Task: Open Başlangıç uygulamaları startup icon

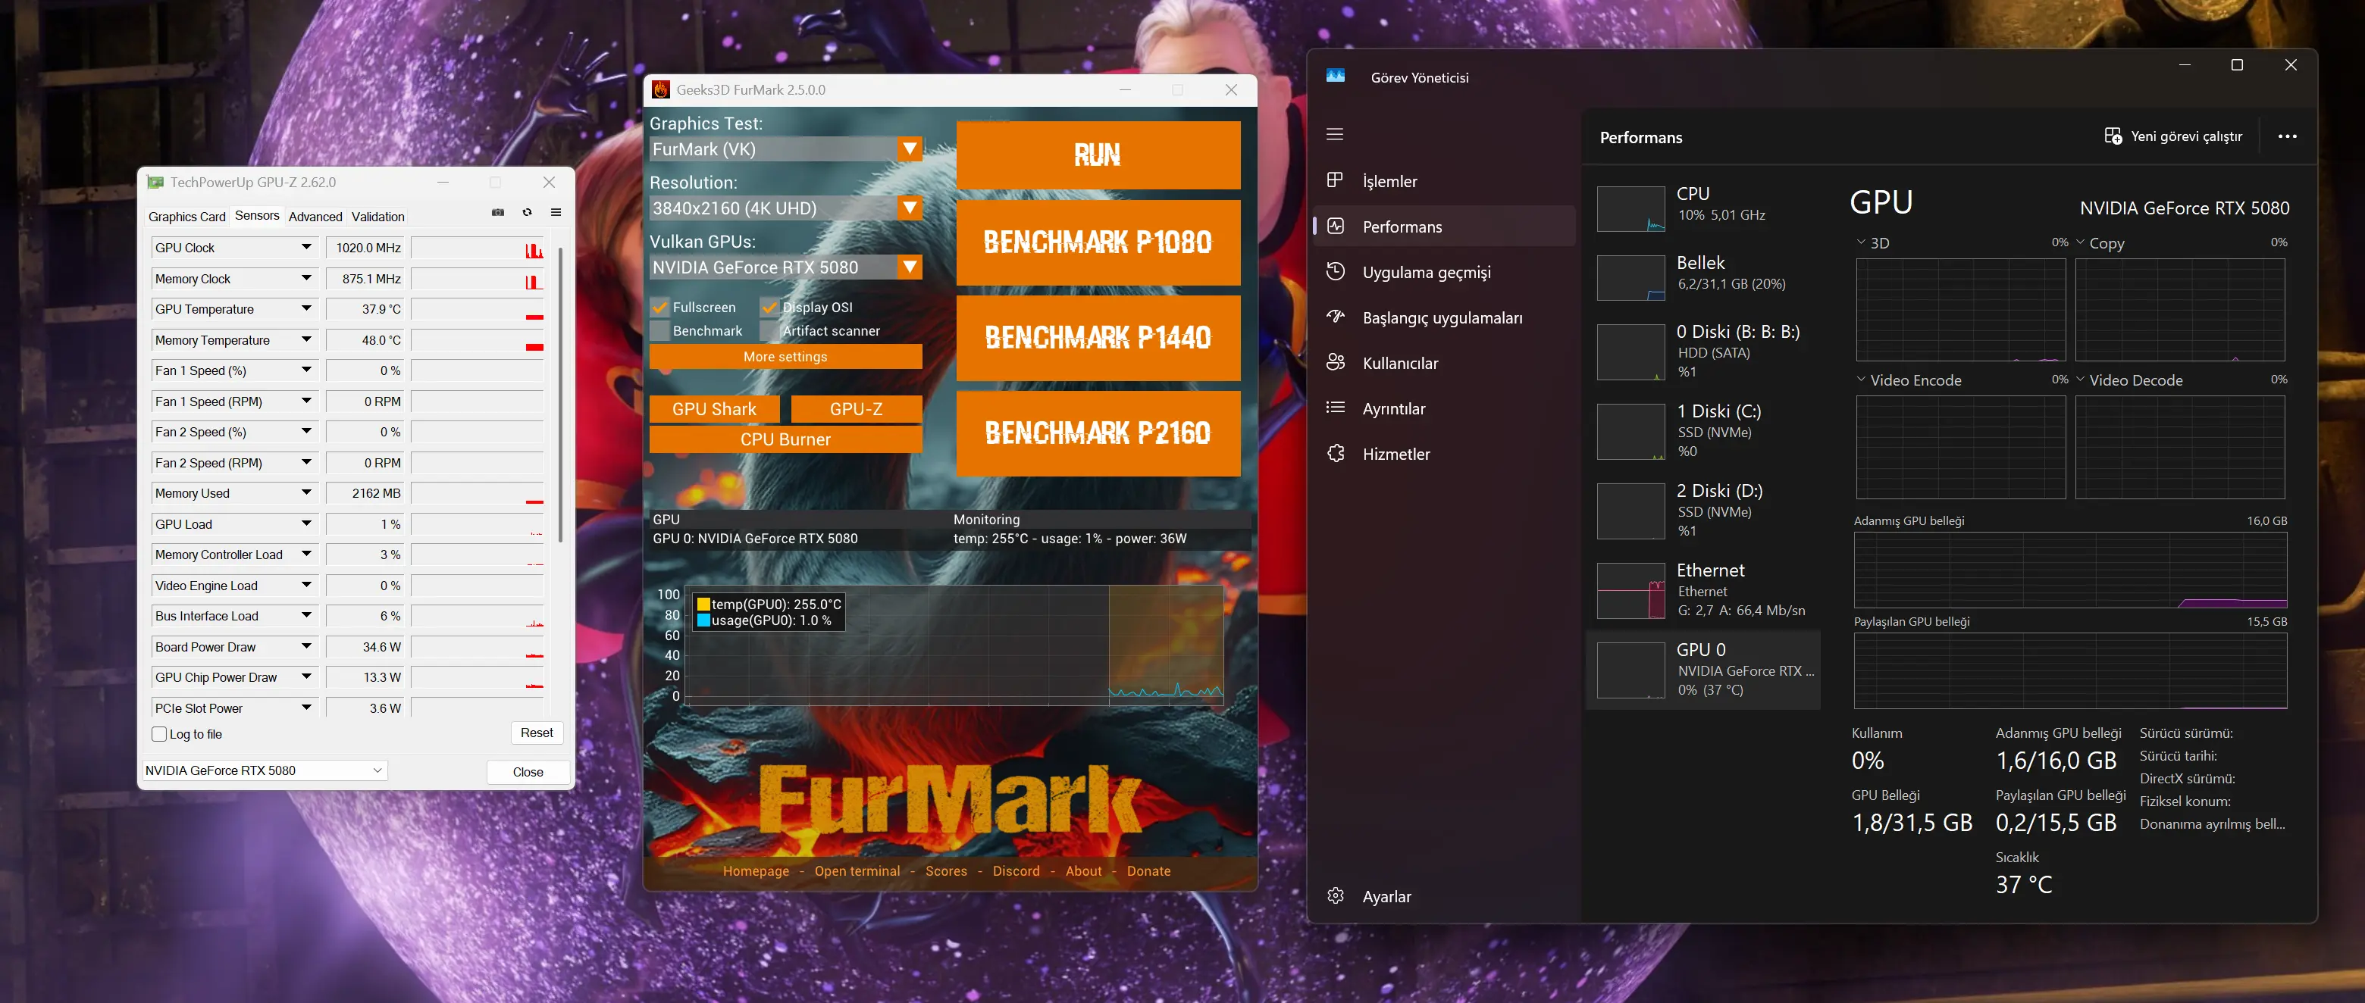Action: coord(1335,317)
